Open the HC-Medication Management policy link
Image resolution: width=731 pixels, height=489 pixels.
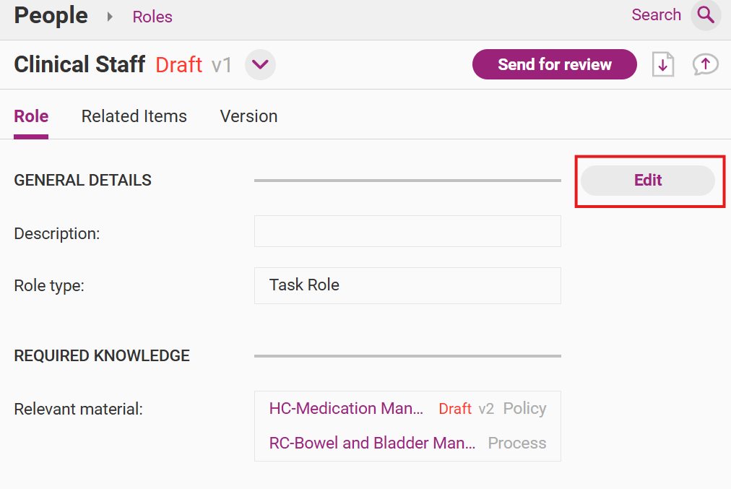coord(346,409)
